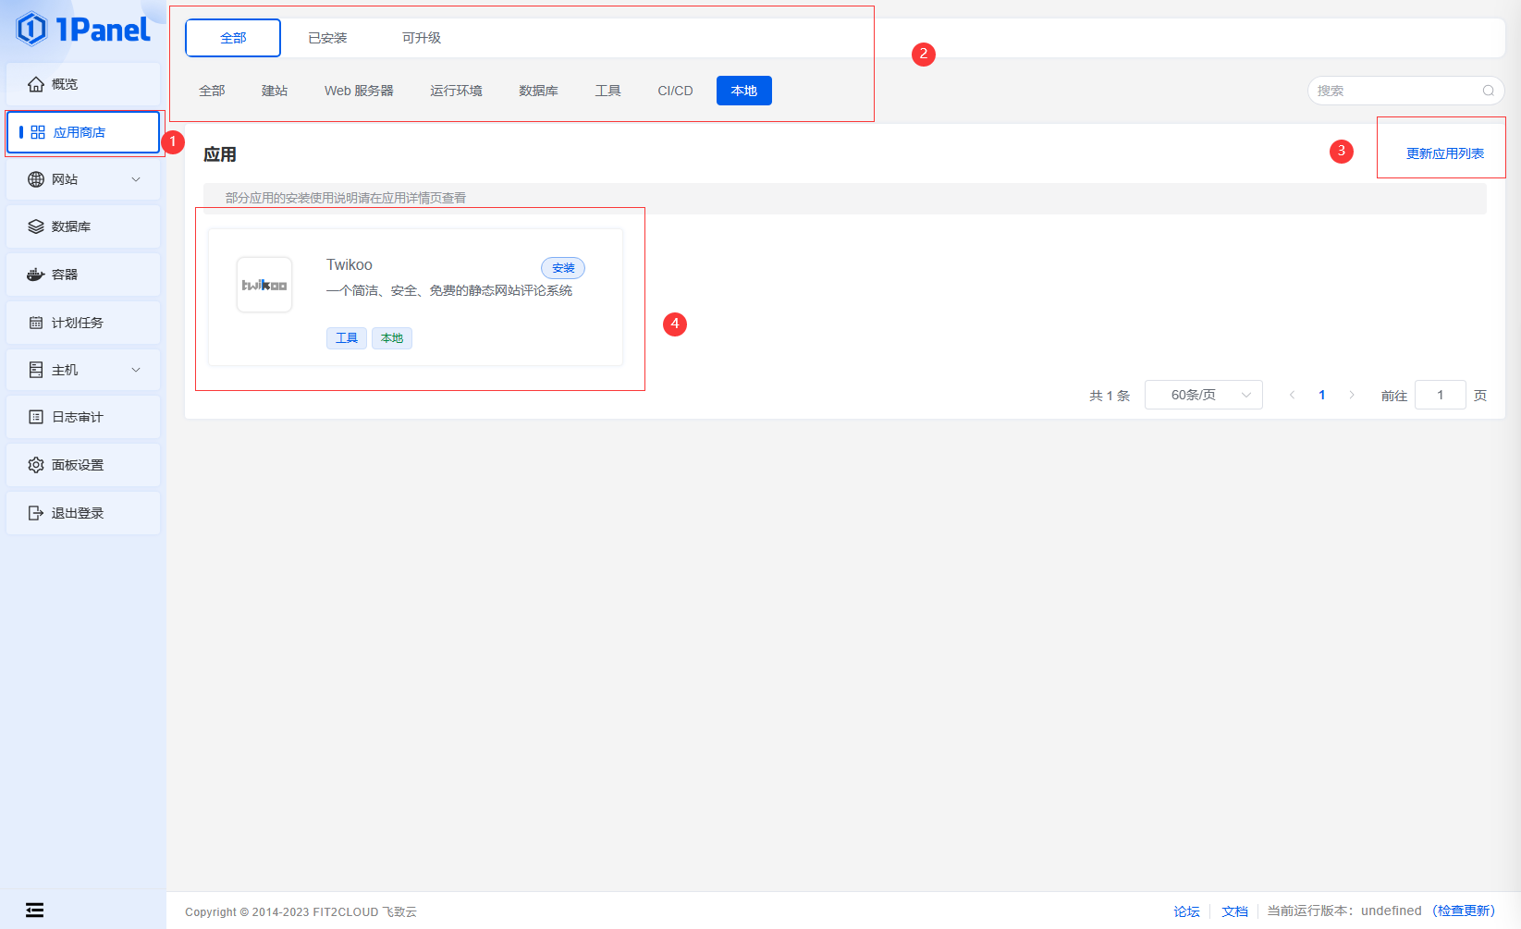
Task: Filter apps by CI/CD category
Action: 675,91
